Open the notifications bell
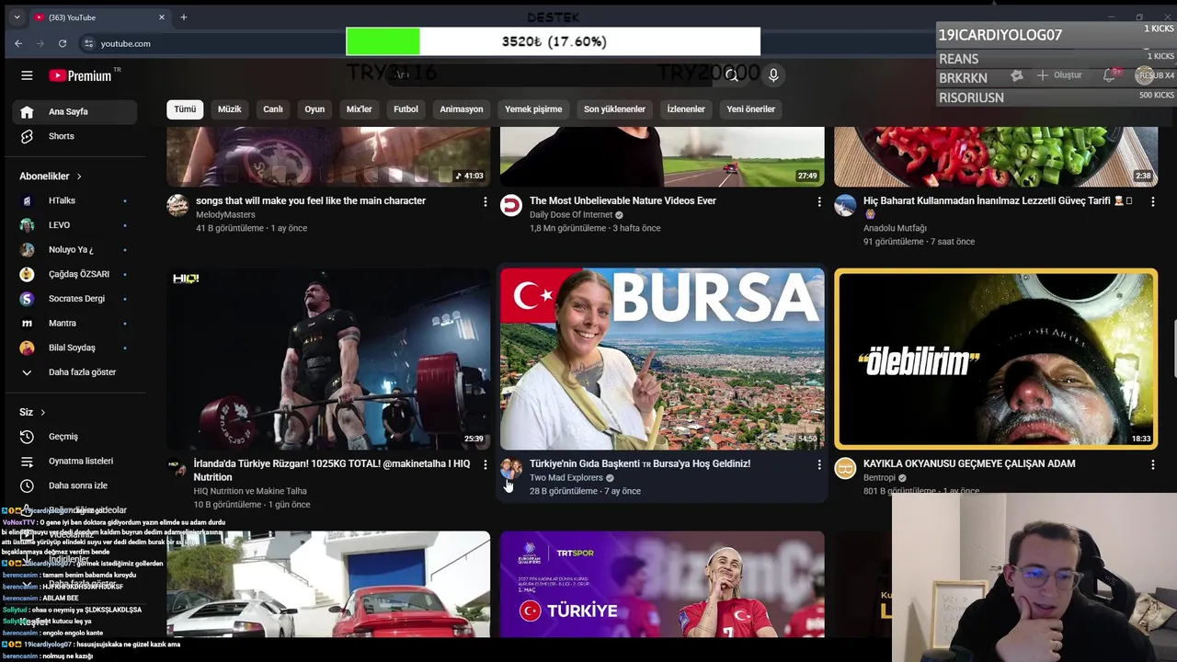 pyautogui.click(x=1109, y=75)
